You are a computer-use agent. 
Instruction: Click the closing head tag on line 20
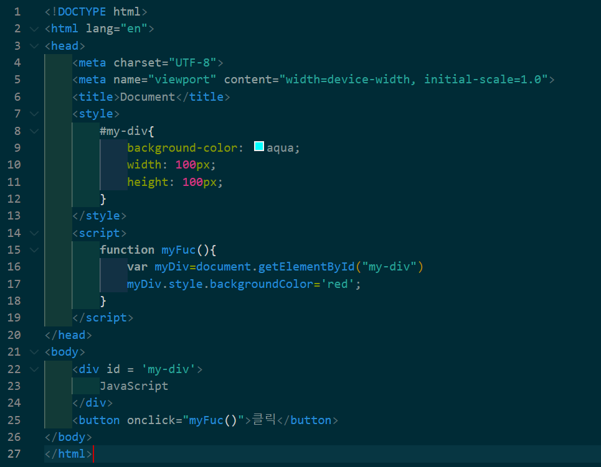pyautogui.click(x=69, y=335)
